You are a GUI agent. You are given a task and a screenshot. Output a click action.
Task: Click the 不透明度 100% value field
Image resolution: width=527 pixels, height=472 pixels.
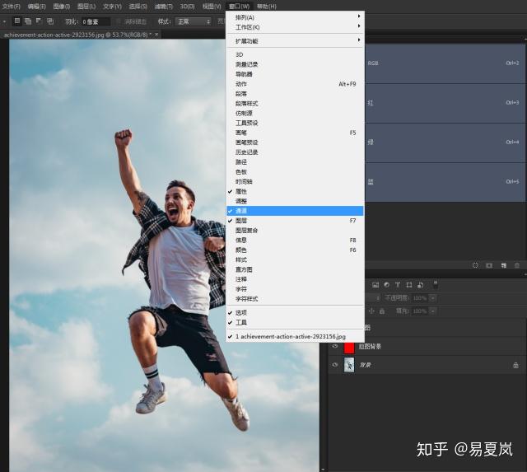point(420,298)
